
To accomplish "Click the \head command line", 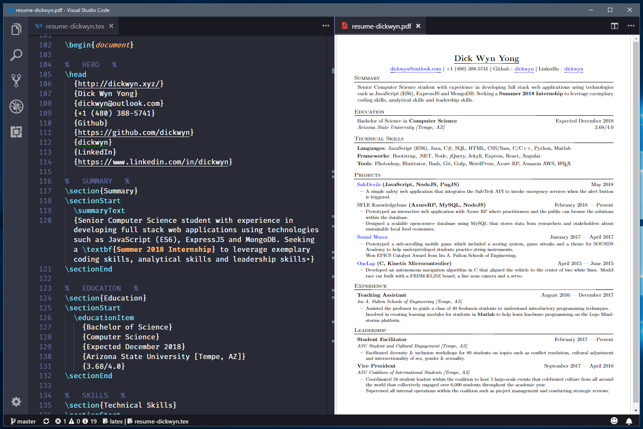I will coord(76,74).
